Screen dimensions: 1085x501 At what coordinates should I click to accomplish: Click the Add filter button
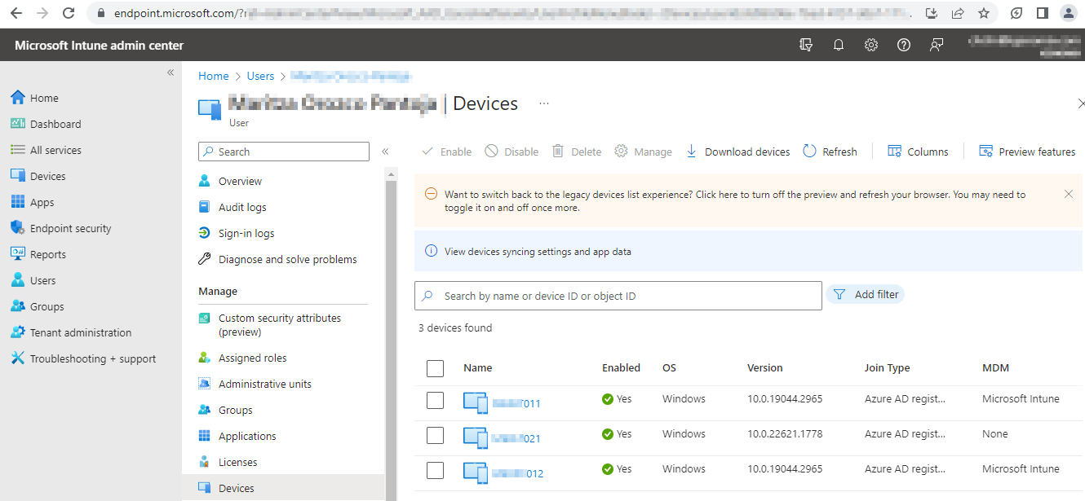click(x=866, y=295)
